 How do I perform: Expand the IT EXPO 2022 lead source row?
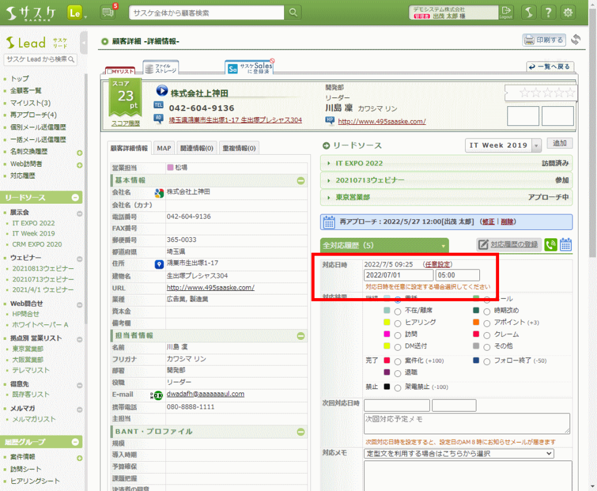(446, 163)
